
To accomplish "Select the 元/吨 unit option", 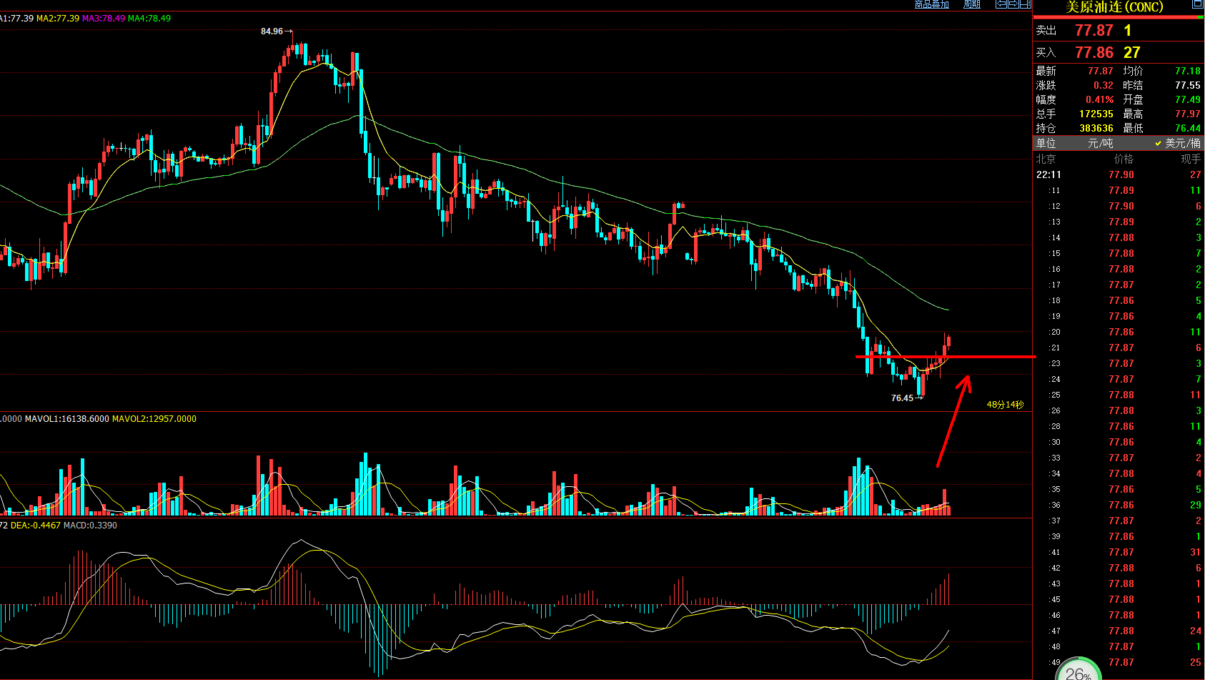I will point(1100,143).
